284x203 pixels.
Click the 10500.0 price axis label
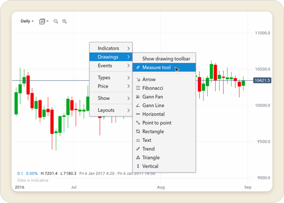point(263,69)
